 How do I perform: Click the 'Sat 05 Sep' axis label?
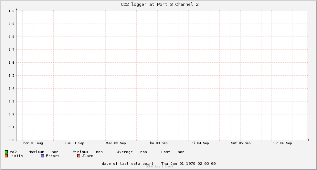coord(241,143)
